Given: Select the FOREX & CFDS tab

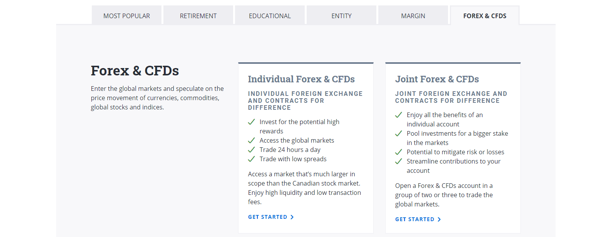Looking at the screenshot, I should pyautogui.click(x=484, y=16).
